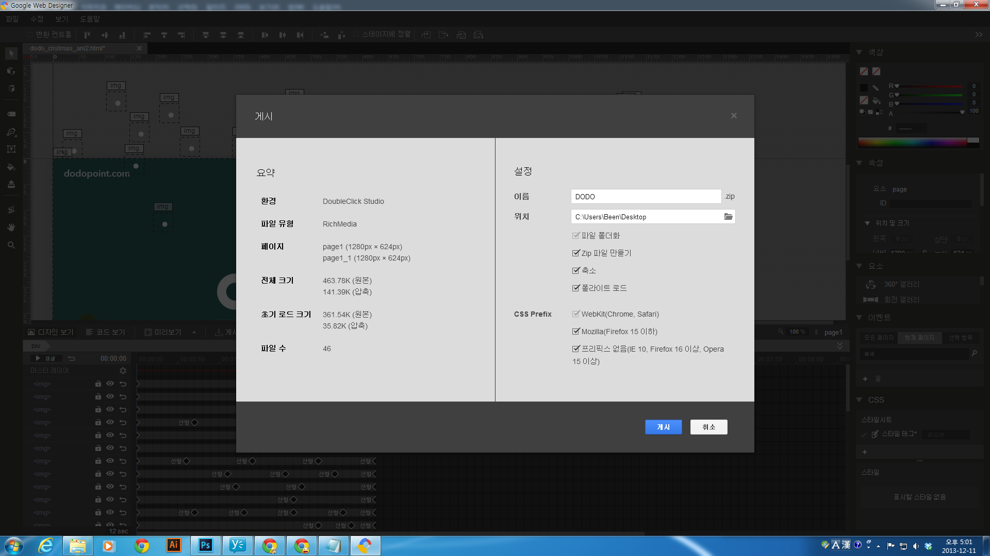Toggle the Zip 파일 만들기 checkbox
Viewport: 990px width, 556px height.
tap(576, 253)
